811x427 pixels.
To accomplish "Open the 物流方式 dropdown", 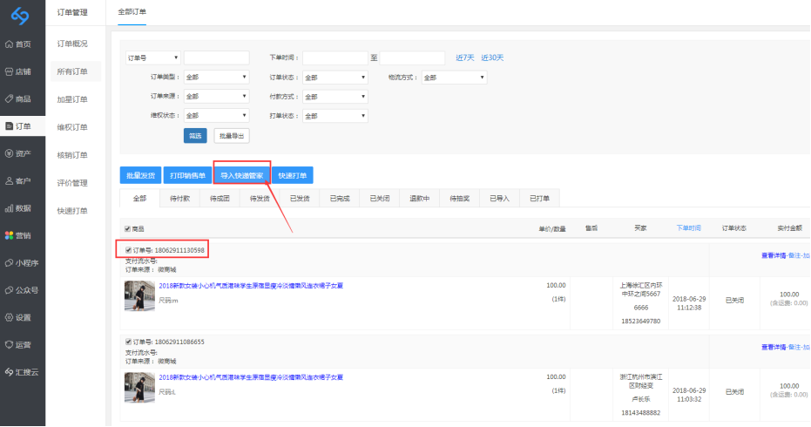I will click(x=454, y=77).
